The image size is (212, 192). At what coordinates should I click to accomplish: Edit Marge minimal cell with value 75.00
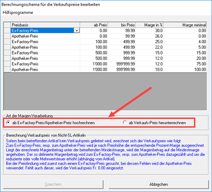[x=185, y=64]
